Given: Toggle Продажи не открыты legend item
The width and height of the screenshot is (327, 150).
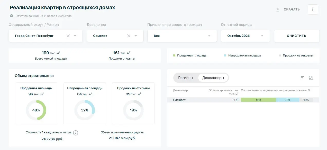Looking at the screenshot, I should 296,55.
